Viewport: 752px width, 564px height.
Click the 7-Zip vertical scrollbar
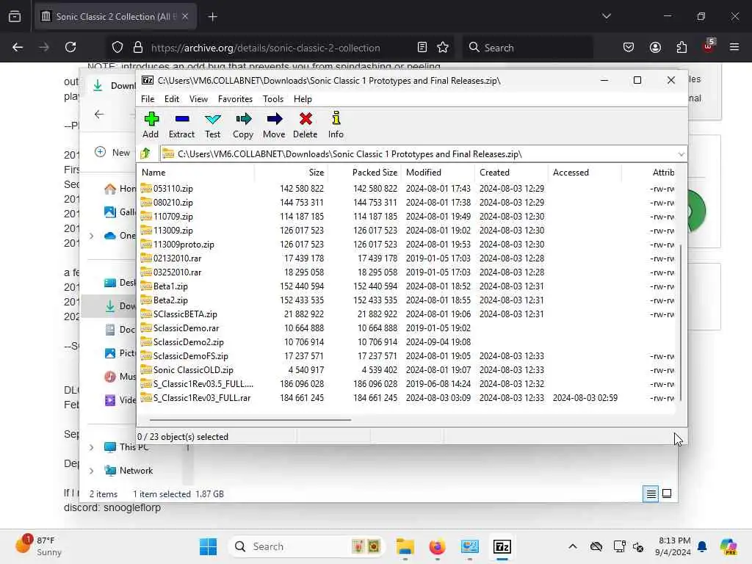pyautogui.click(x=680, y=322)
